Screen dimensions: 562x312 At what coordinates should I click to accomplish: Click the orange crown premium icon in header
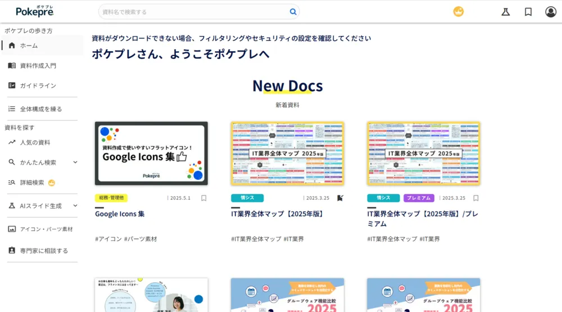click(x=458, y=11)
